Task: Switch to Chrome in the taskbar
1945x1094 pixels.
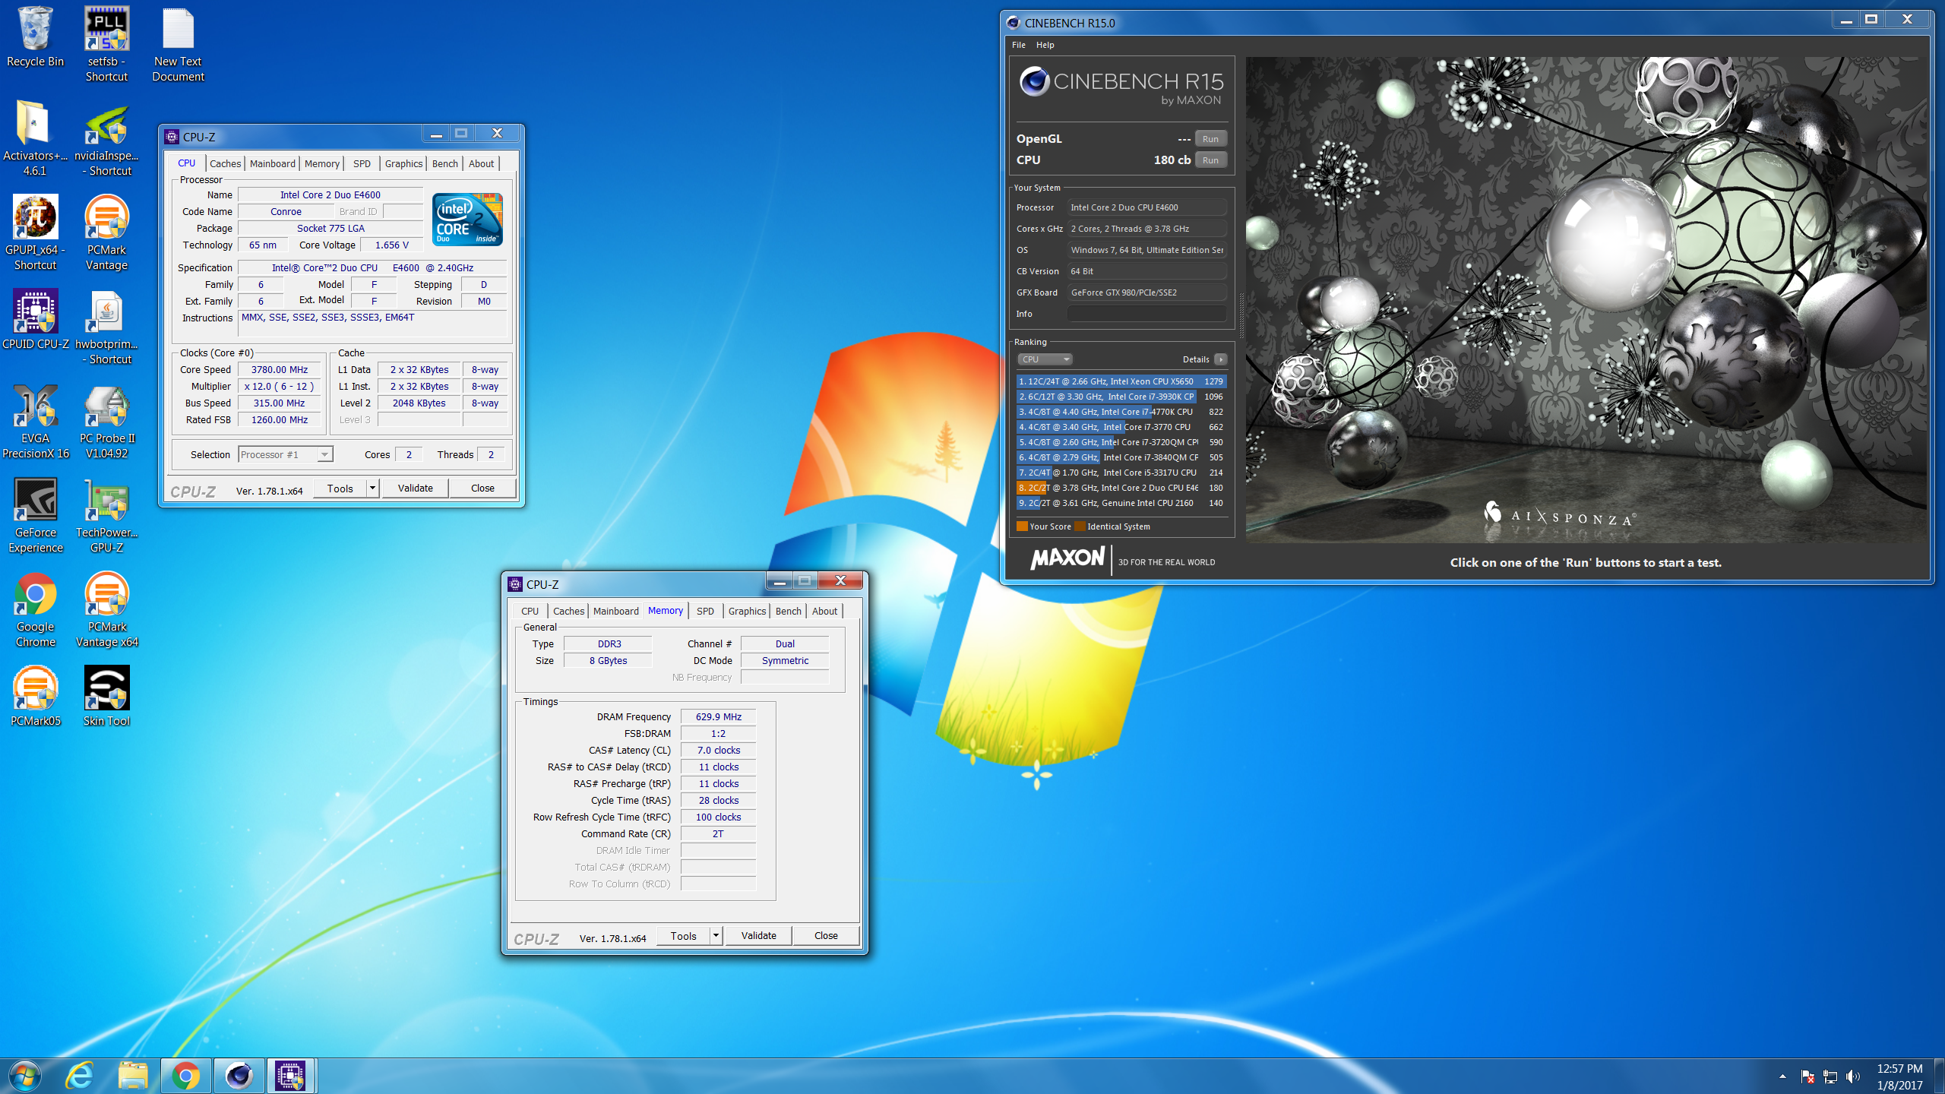Action: tap(186, 1076)
